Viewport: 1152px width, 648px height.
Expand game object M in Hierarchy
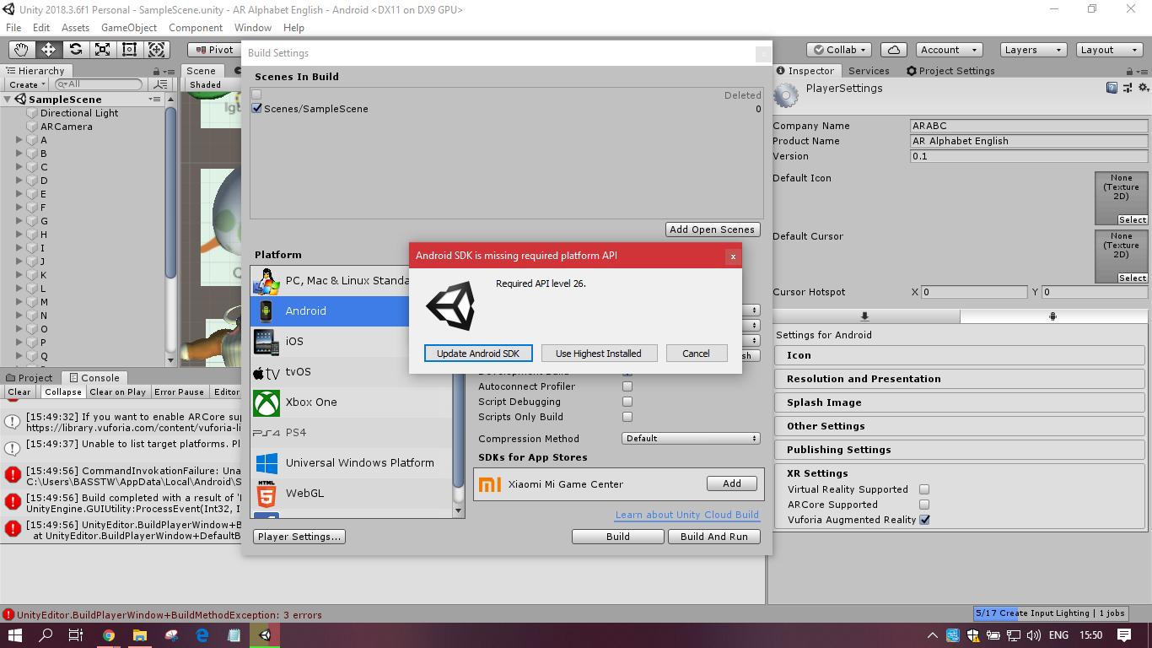tap(19, 302)
